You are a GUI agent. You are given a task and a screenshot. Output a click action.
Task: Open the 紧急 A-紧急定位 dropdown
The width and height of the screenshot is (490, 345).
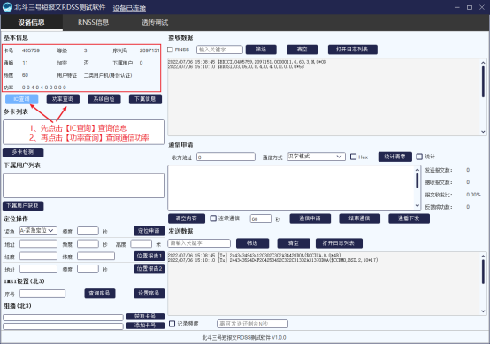click(x=38, y=231)
